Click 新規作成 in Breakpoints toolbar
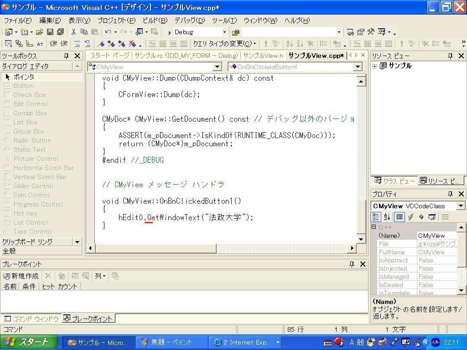Screen dimensions: 467x350 (x=21, y=276)
